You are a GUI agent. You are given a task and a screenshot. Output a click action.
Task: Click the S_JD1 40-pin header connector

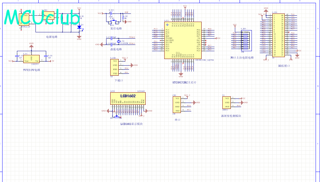click(x=279, y=35)
